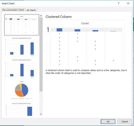This screenshot has width=134, height=126.
Task: Switch to the All Charts tab
Action: [x=31, y=10]
